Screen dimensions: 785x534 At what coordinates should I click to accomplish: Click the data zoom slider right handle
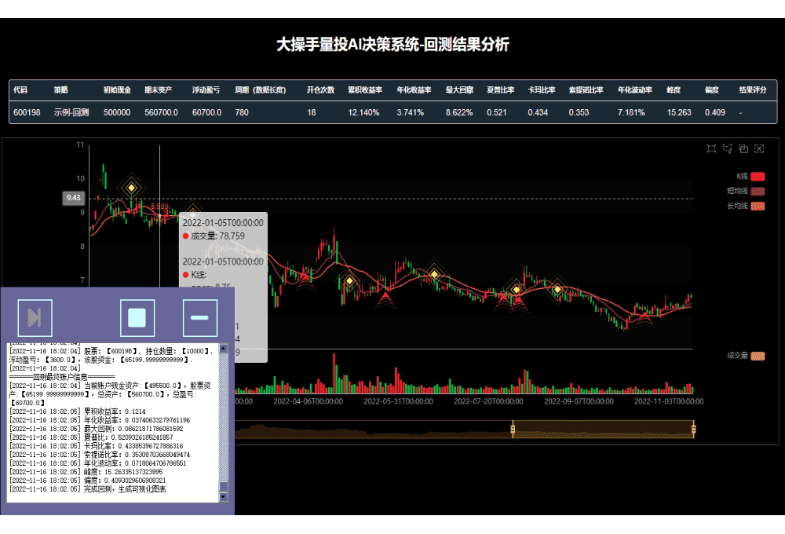click(x=694, y=429)
